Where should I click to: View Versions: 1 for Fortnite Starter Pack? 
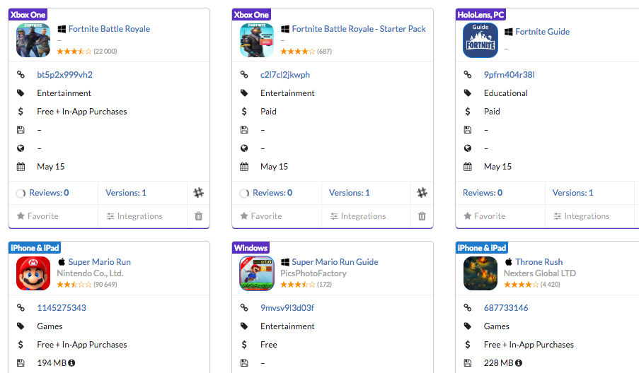[350, 193]
